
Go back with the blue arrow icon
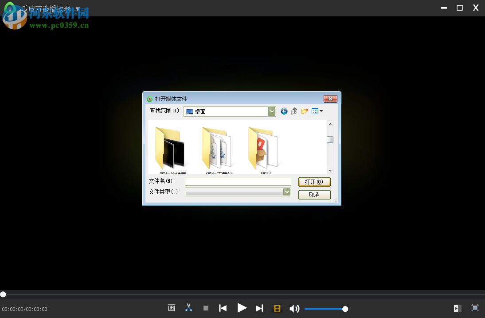point(284,111)
